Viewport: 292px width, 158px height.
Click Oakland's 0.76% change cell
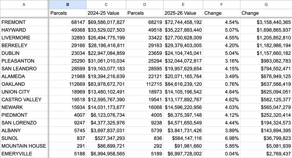coord(222,84)
